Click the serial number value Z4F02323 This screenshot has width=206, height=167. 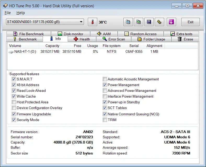tap(84, 137)
